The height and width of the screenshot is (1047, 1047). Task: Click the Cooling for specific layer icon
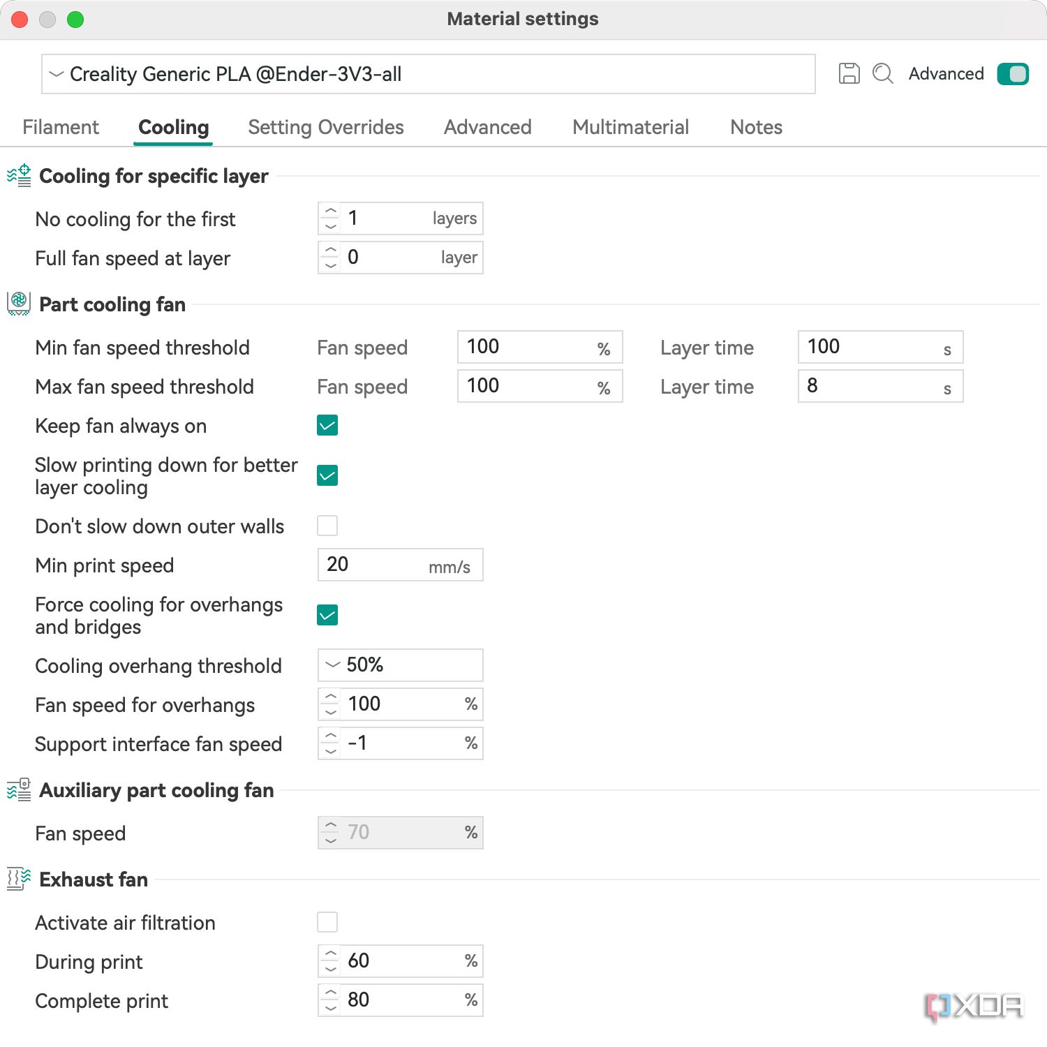pyautogui.click(x=19, y=176)
